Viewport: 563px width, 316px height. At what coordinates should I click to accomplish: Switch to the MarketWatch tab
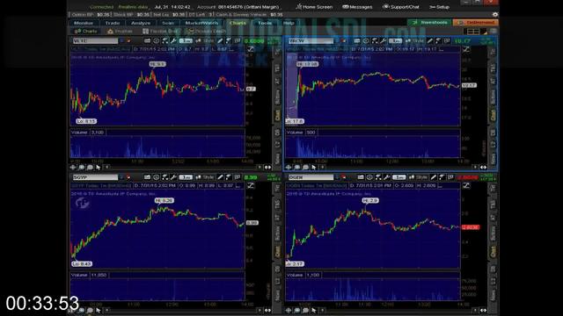(201, 23)
